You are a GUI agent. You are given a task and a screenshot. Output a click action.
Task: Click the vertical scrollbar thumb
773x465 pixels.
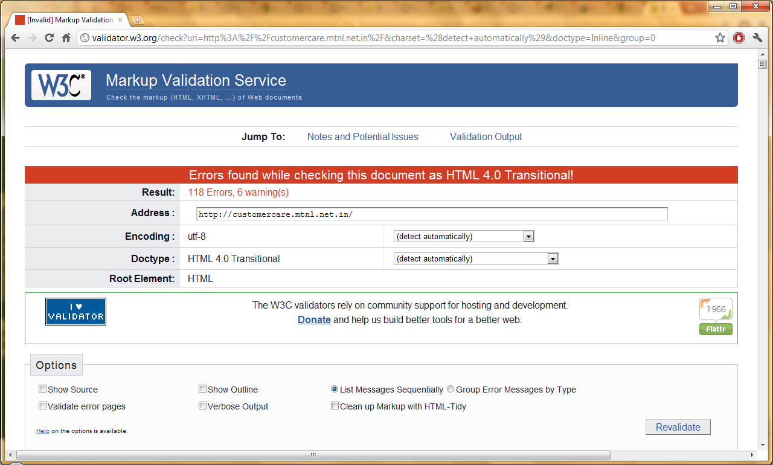tap(762, 64)
